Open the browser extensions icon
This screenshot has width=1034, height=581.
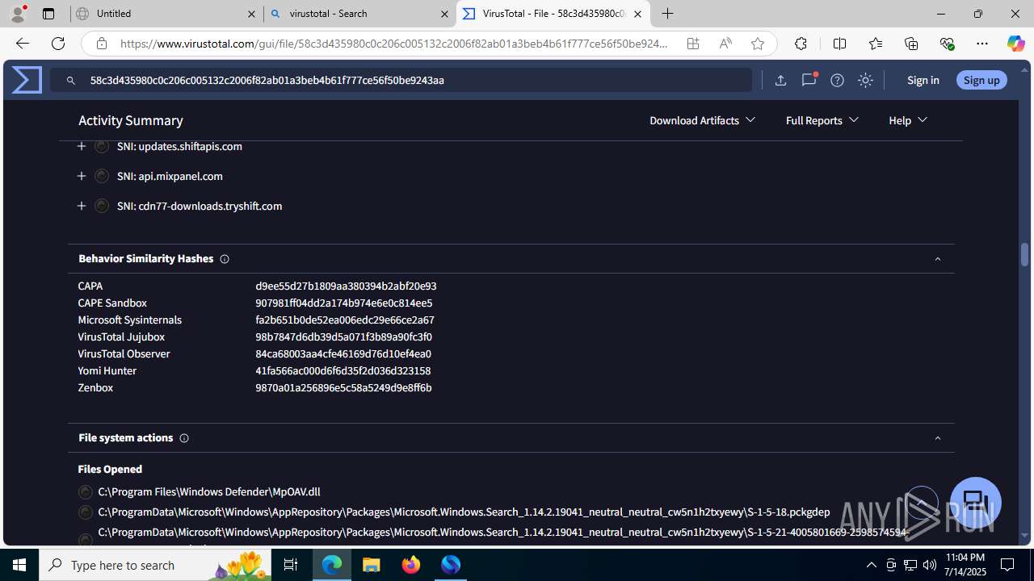point(801,44)
